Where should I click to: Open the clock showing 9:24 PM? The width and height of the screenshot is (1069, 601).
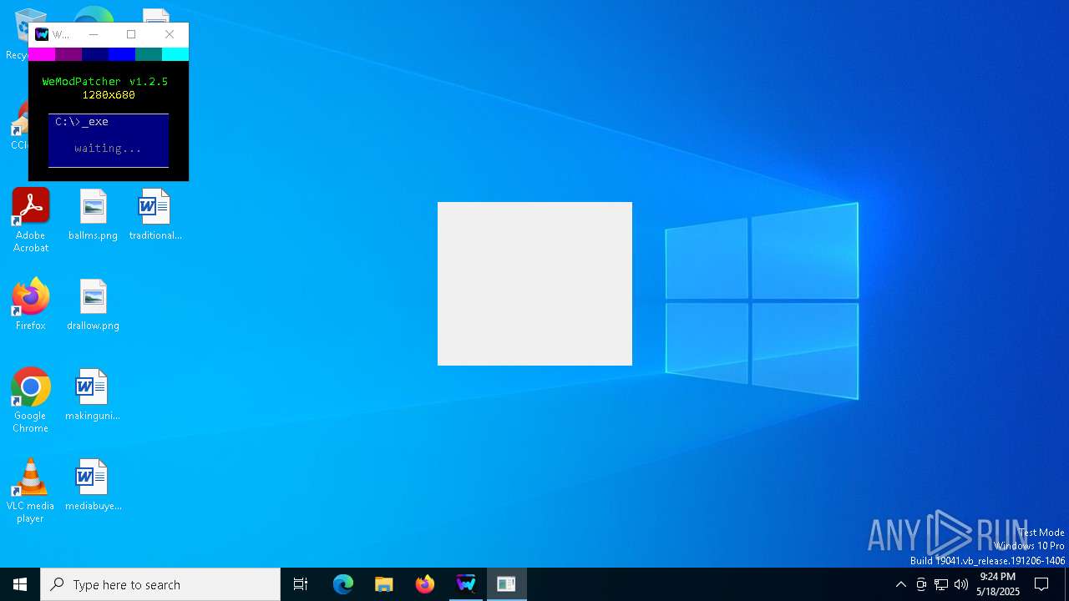click(x=998, y=584)
